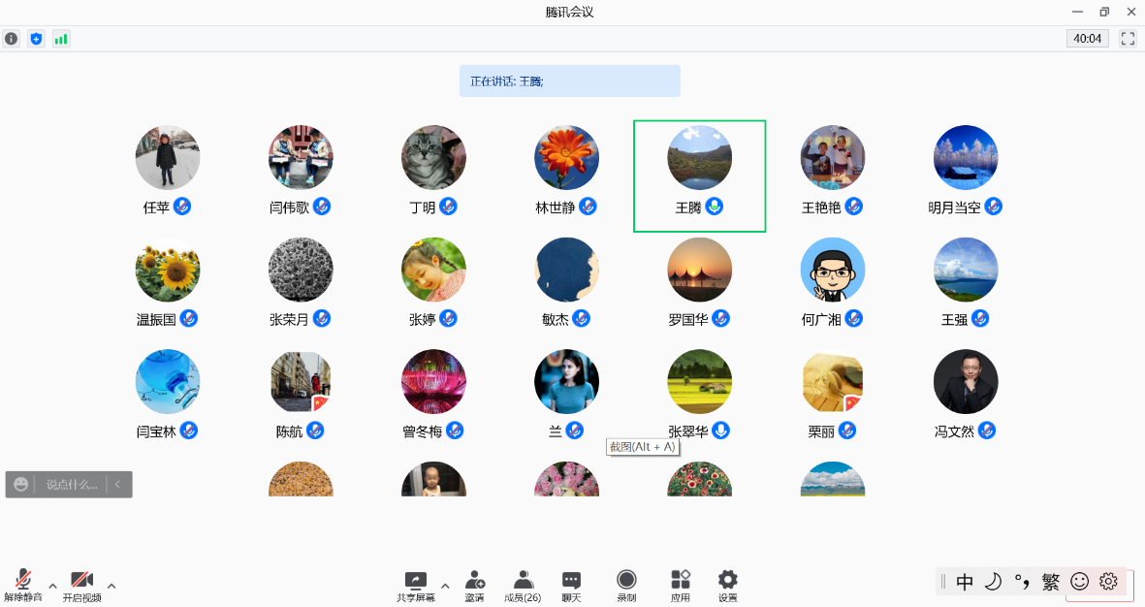
Task: Enter fullscreen mode via top-right icon
Action: point(1128,39)
